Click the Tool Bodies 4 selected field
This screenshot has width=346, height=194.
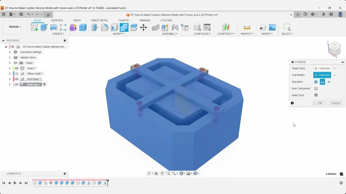click(x=322, y=75)
